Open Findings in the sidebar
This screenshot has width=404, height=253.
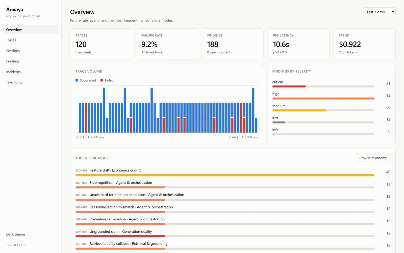pyautogui.click(x=31, y=61)
